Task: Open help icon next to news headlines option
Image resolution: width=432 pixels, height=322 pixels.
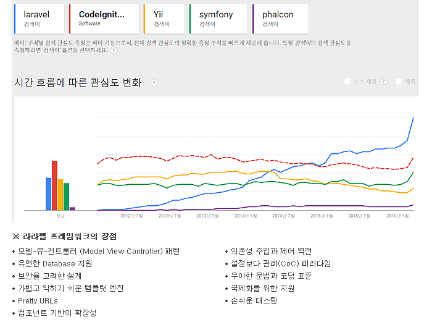Action: point(384,82)
